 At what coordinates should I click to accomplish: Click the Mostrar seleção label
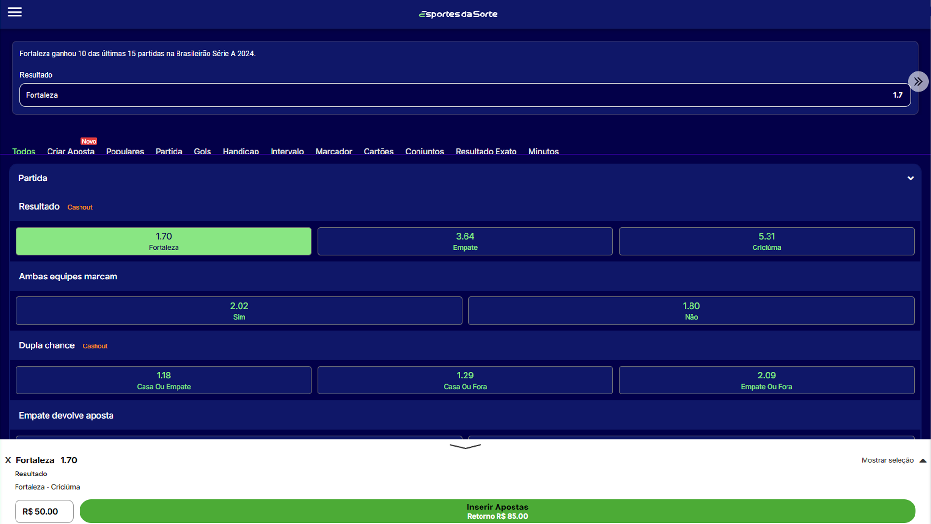887,460
